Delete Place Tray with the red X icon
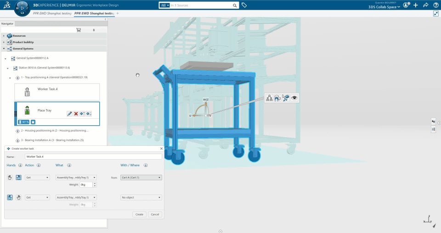The width and height of the screenshot is (441, 233). click(x=76, y=114)
